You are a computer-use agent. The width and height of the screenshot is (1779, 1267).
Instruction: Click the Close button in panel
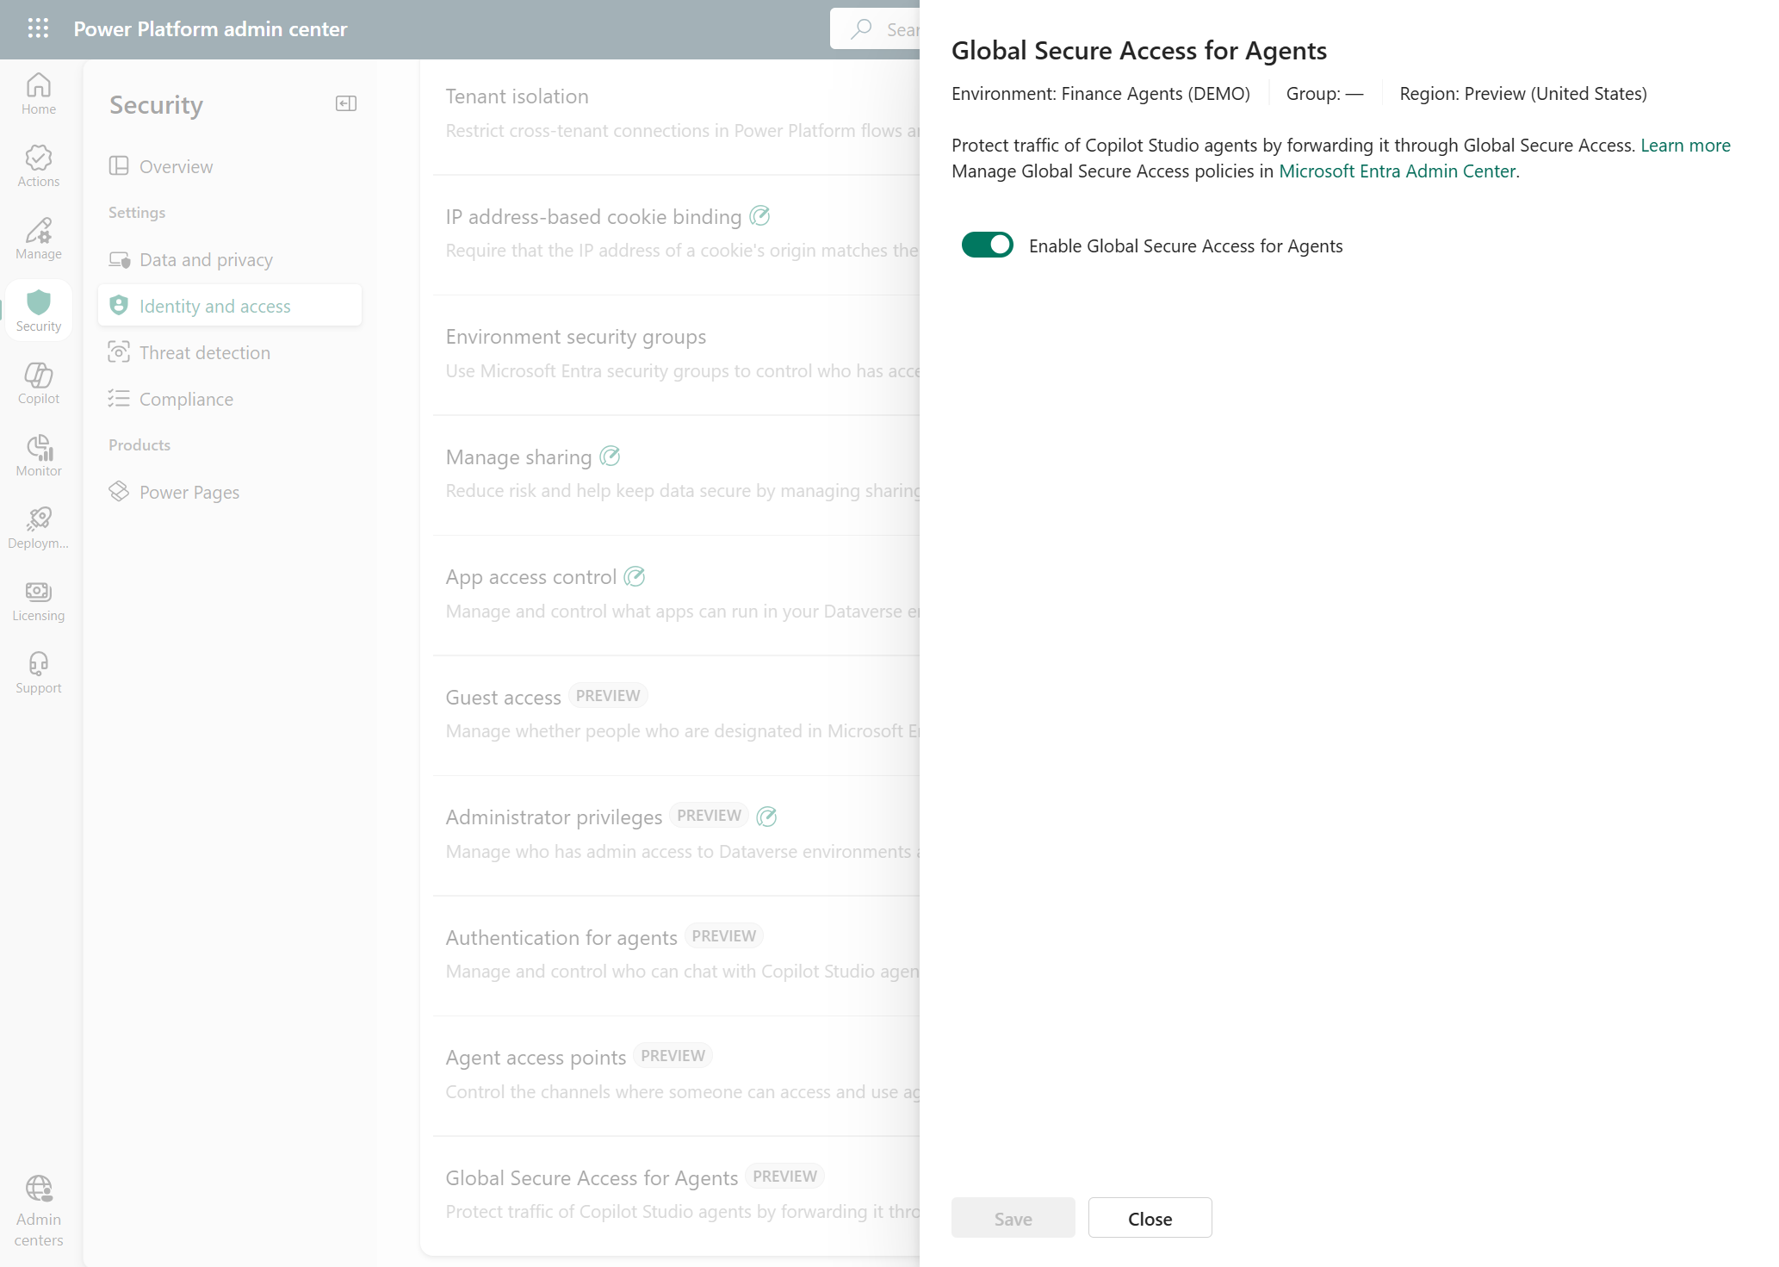coord(1150,1218)
